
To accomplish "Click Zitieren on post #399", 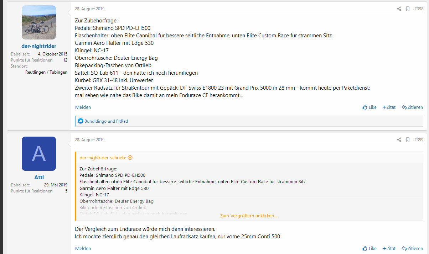I will point(412,248).
